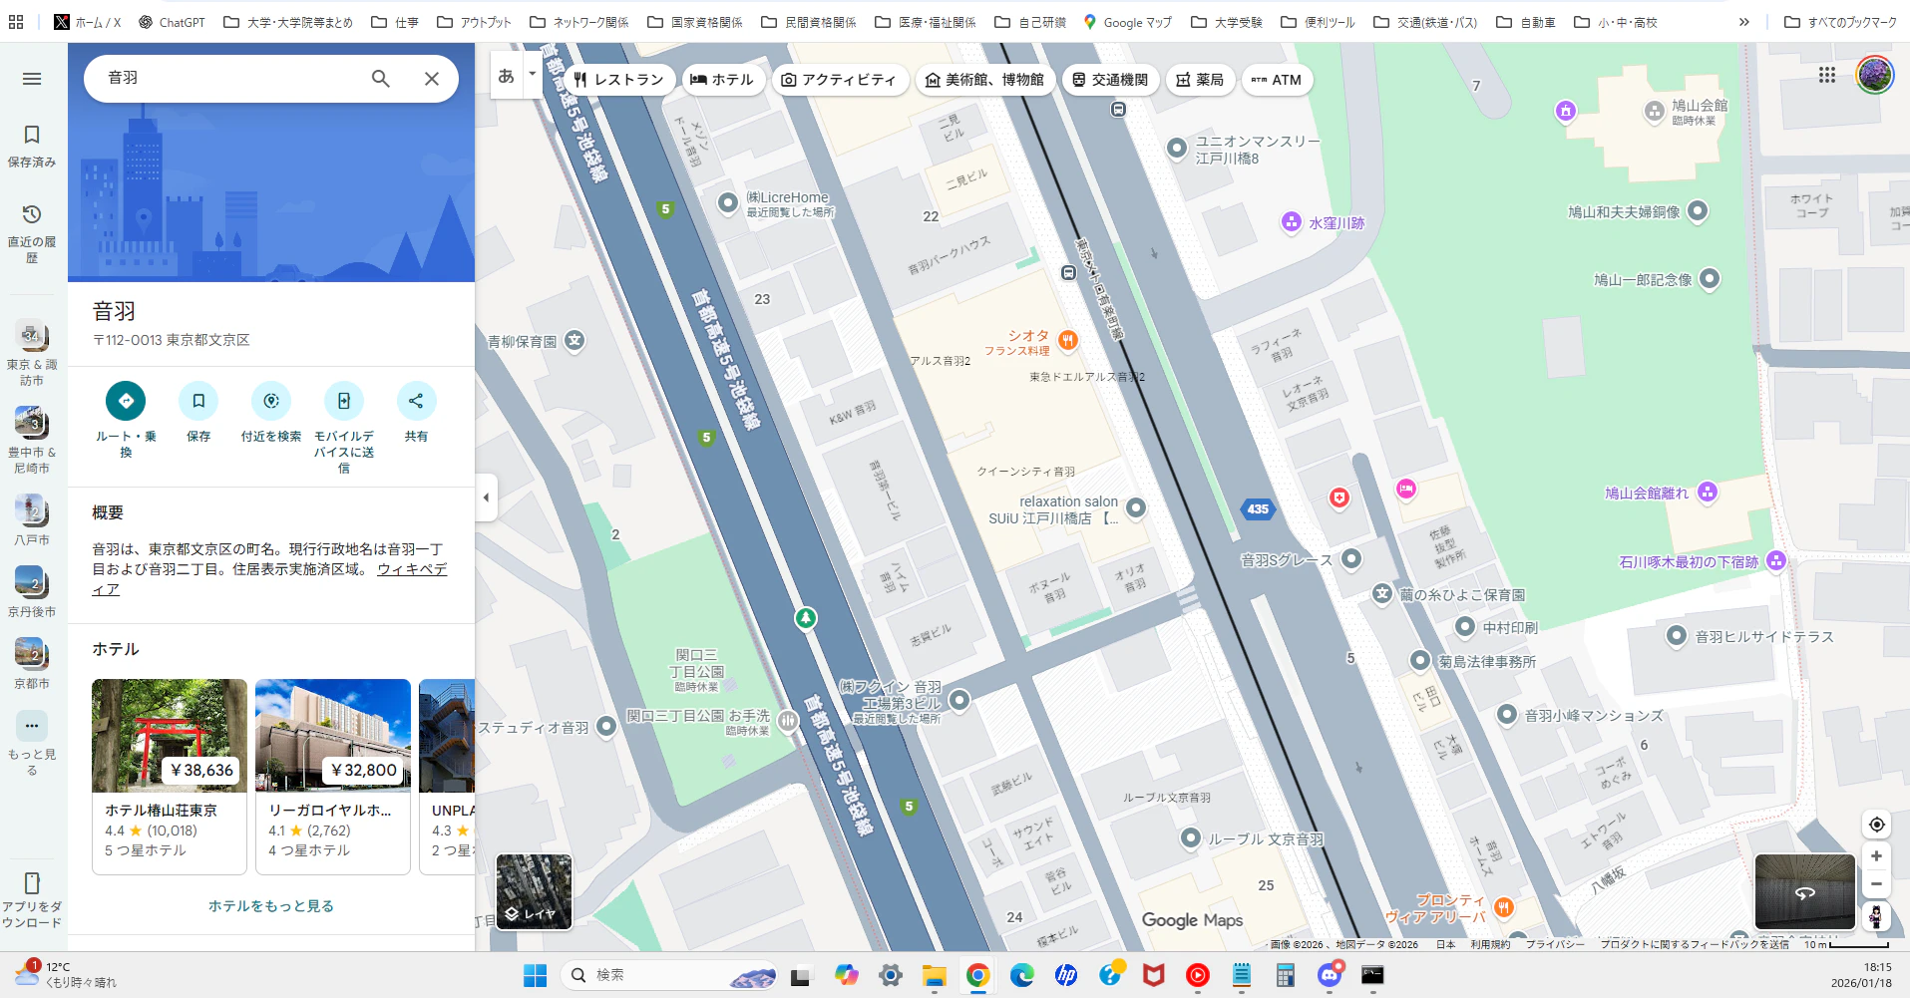Open the 国家資格関係 bookmark folder

(695, 22)
